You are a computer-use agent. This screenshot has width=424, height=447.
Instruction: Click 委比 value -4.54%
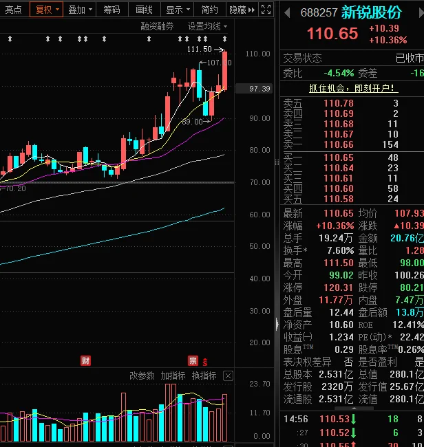click(x=339, y=74)
